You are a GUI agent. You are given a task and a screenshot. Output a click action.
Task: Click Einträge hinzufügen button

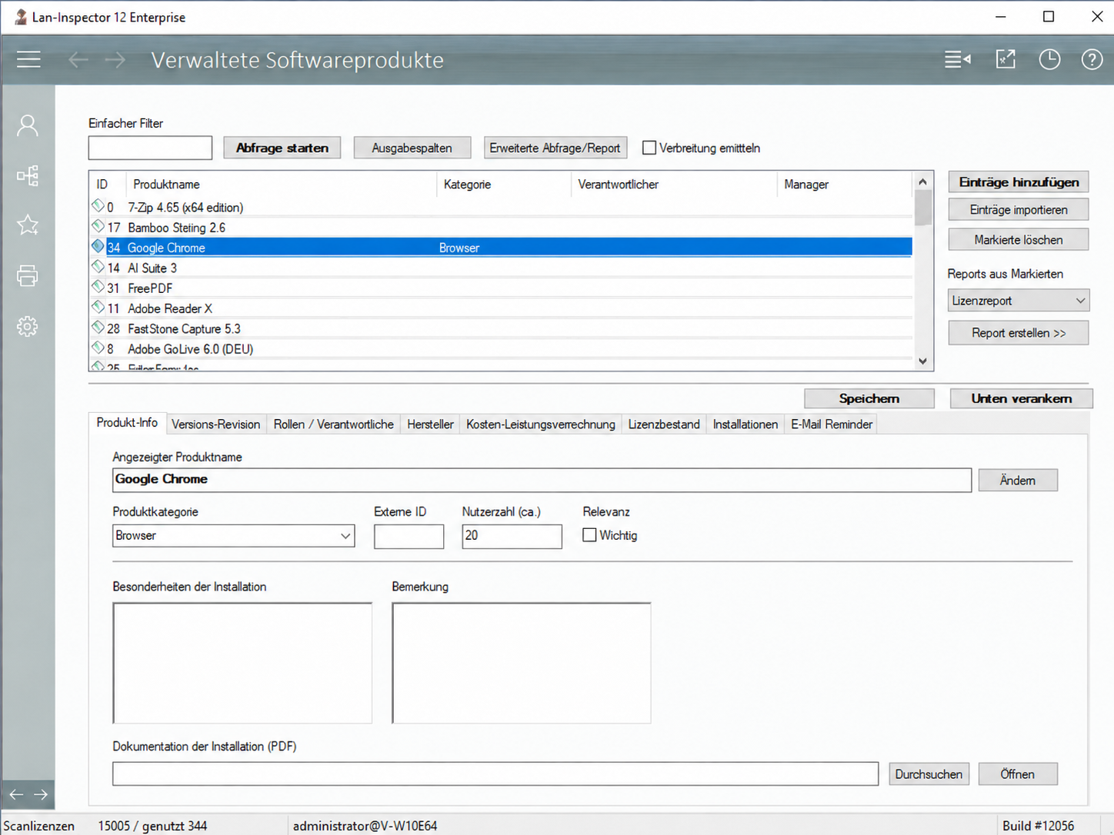pyautogui.click(x=1019, y=182)
